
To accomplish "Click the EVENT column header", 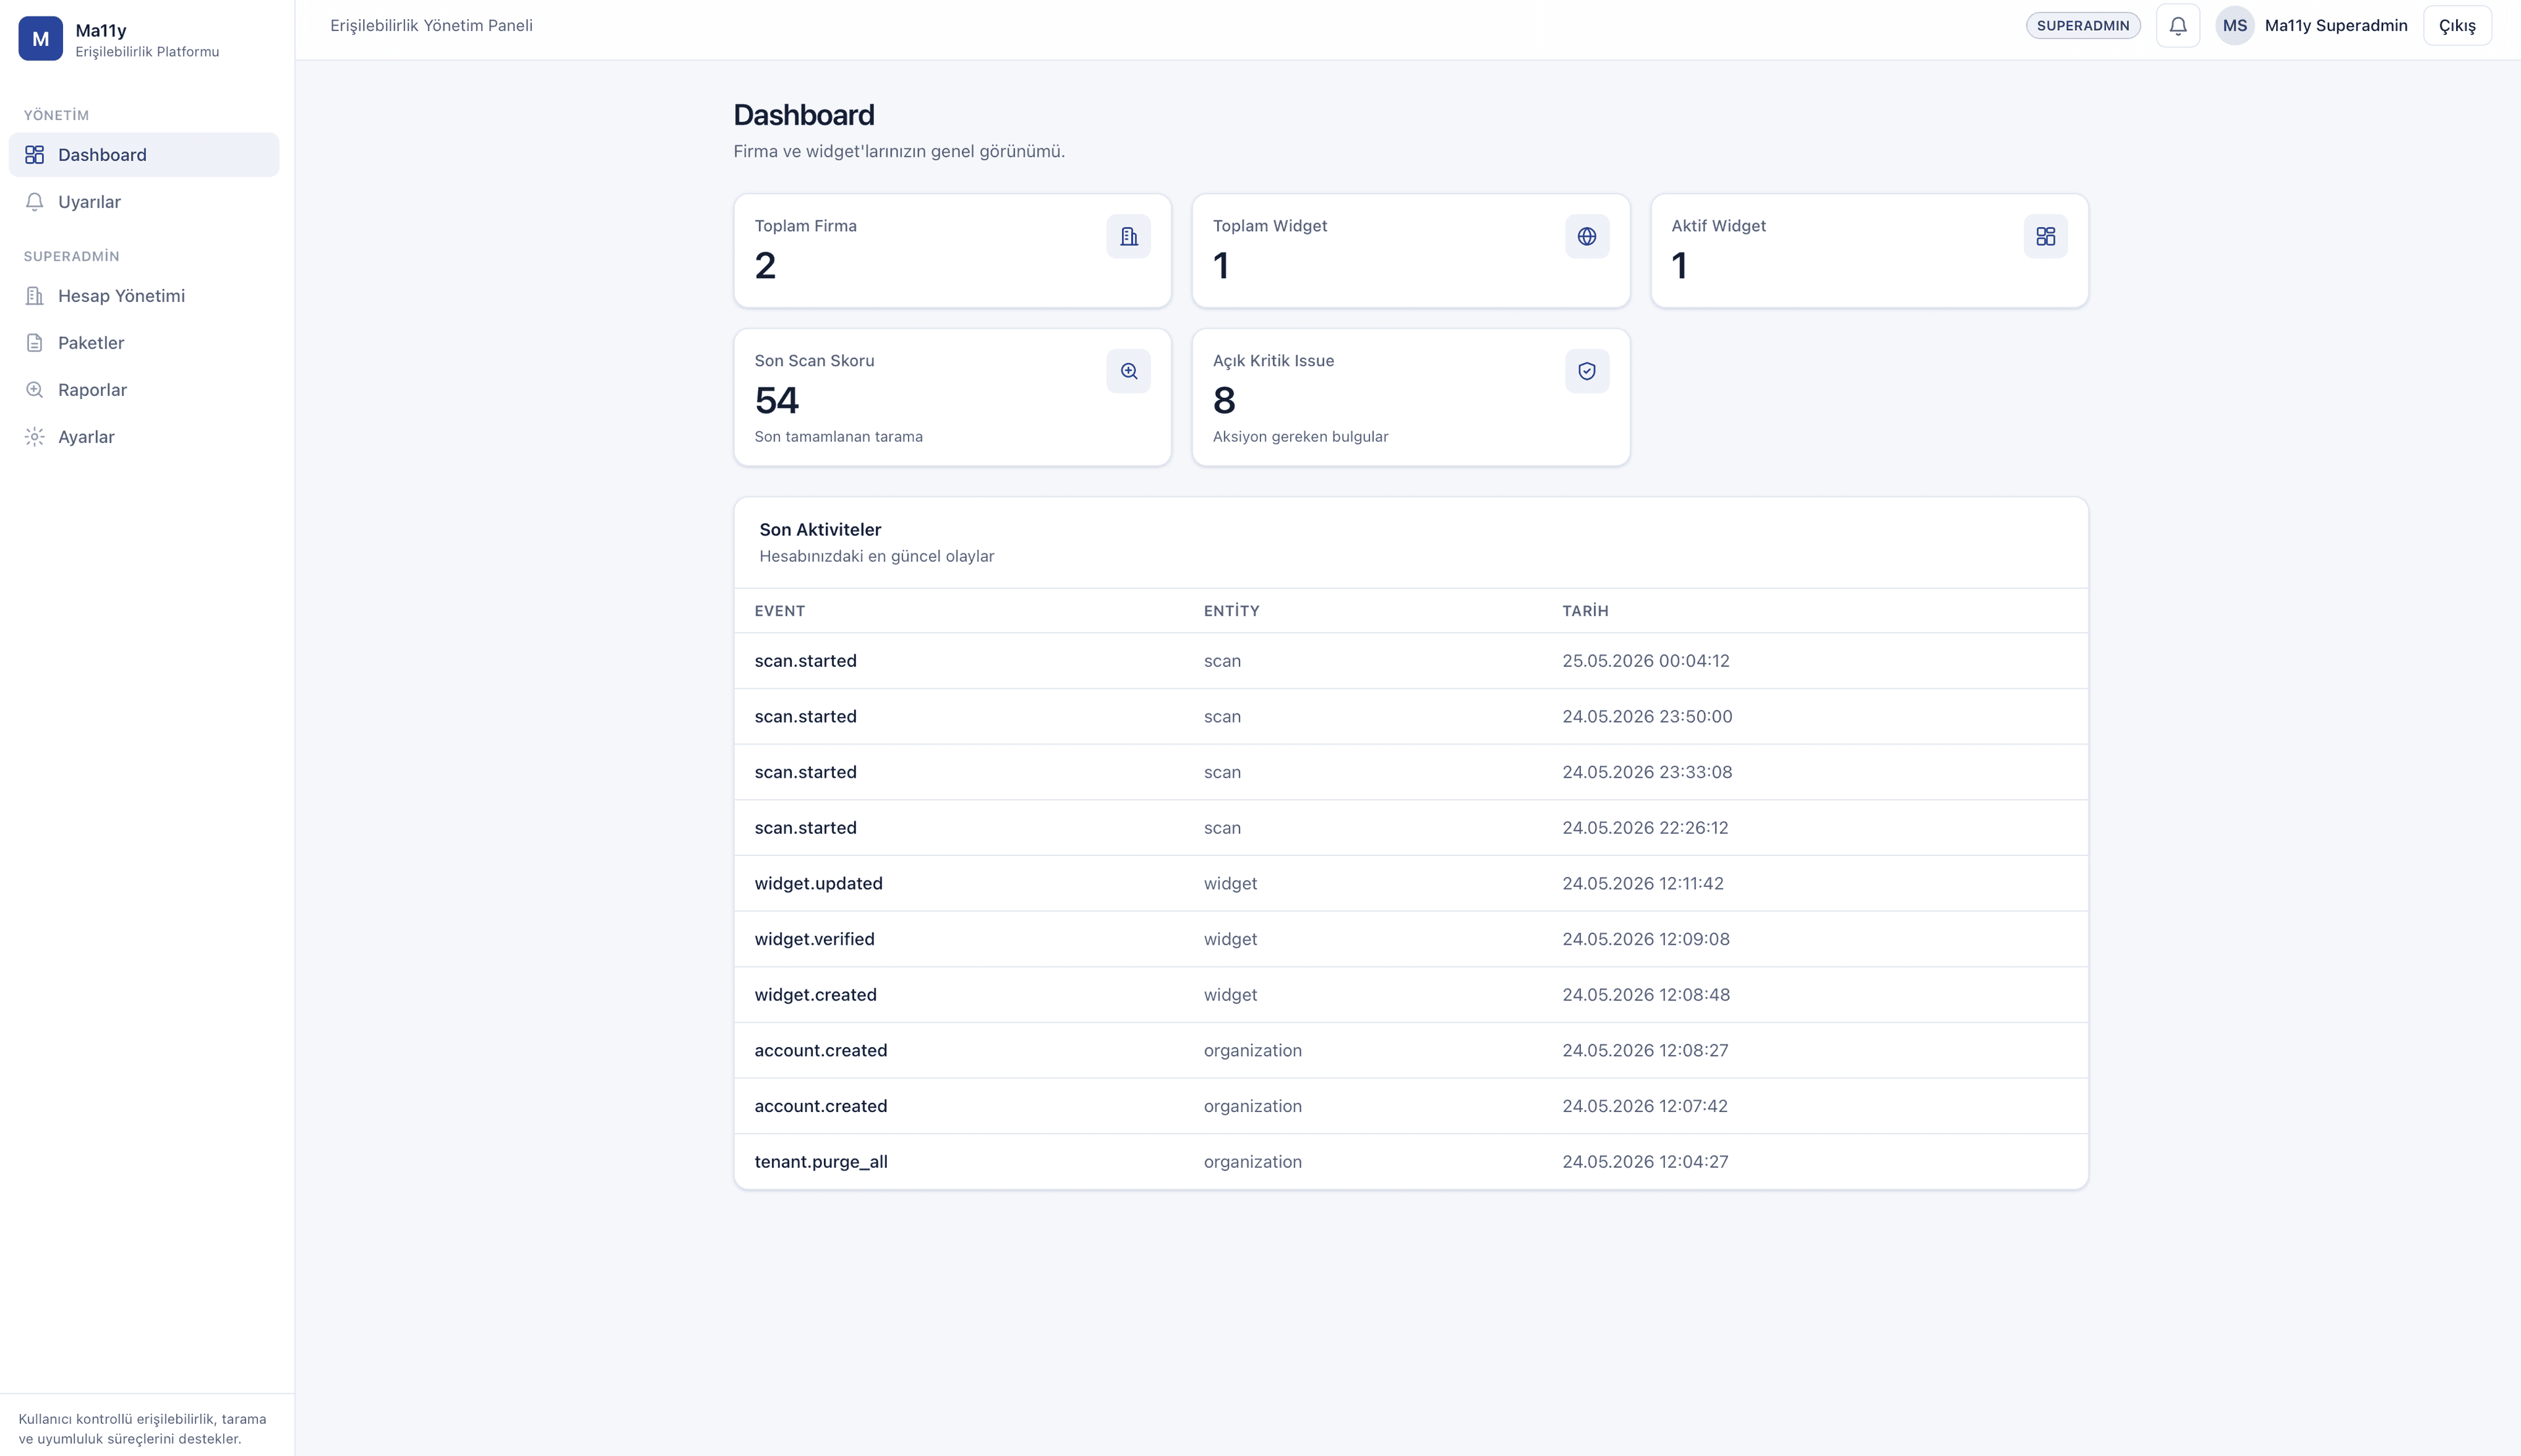I will pyautogui.click(x=779, y=611).
